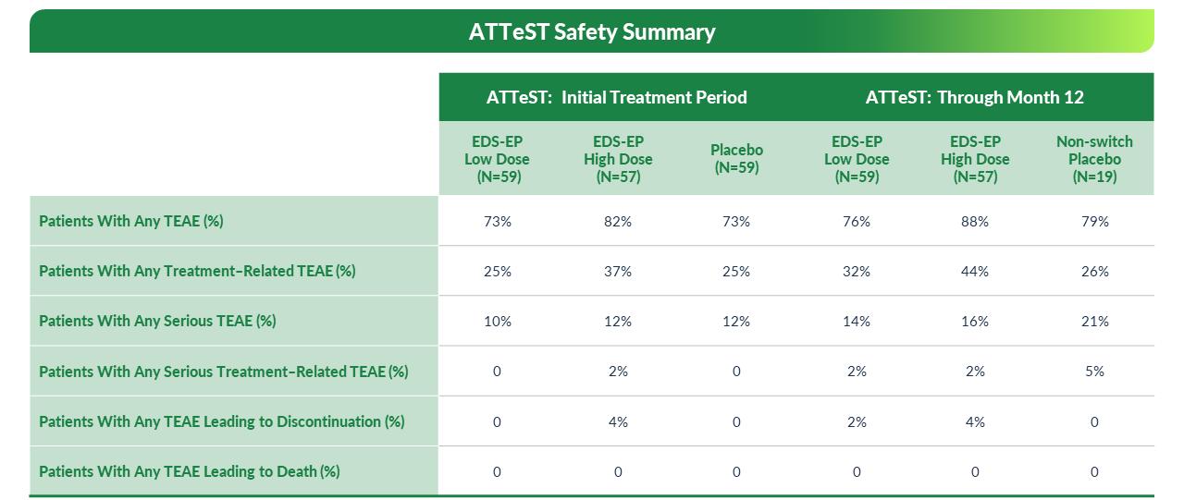Click the 82% value in Any TEAE row
Viewport: 1184px width, 500px height.
[618, 222]
